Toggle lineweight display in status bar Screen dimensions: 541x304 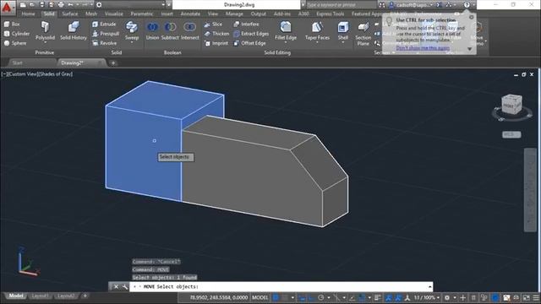[378, 297]
